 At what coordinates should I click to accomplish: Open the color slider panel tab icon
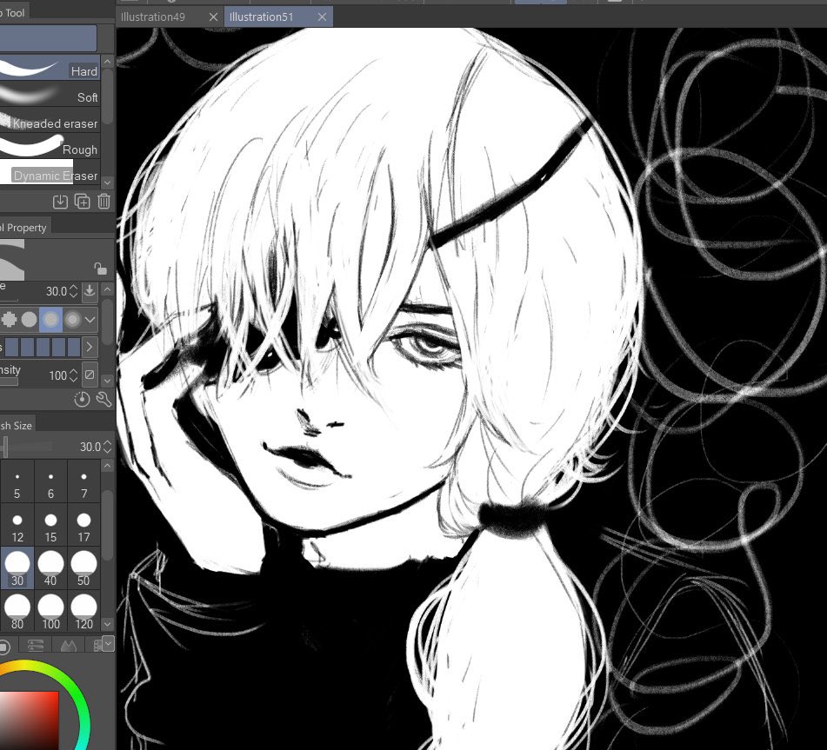[36, 645]
